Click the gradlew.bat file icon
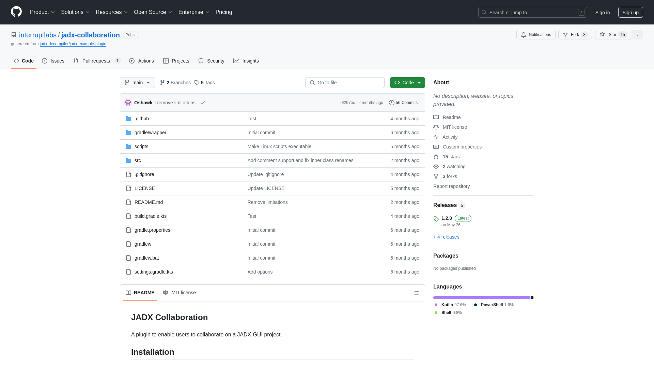This screenshot has width=654, height=367. [x=128, y=258]
